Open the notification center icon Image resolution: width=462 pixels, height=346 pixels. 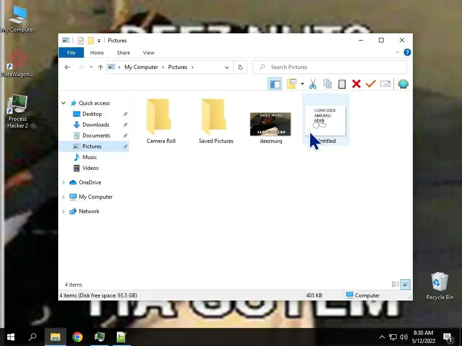448,337
